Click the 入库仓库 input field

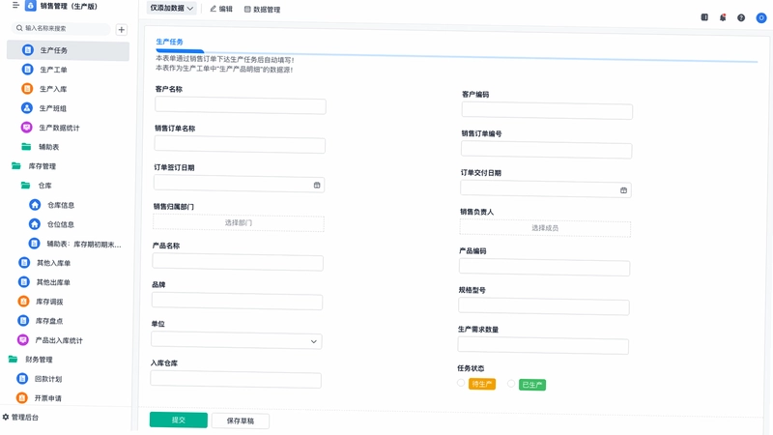click(236, 380)
